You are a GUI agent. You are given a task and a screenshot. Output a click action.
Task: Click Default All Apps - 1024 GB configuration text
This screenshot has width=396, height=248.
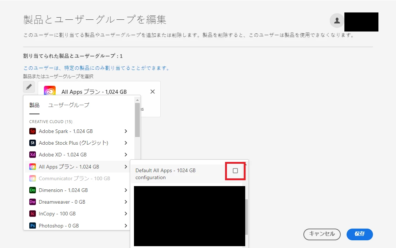(165, 174)
